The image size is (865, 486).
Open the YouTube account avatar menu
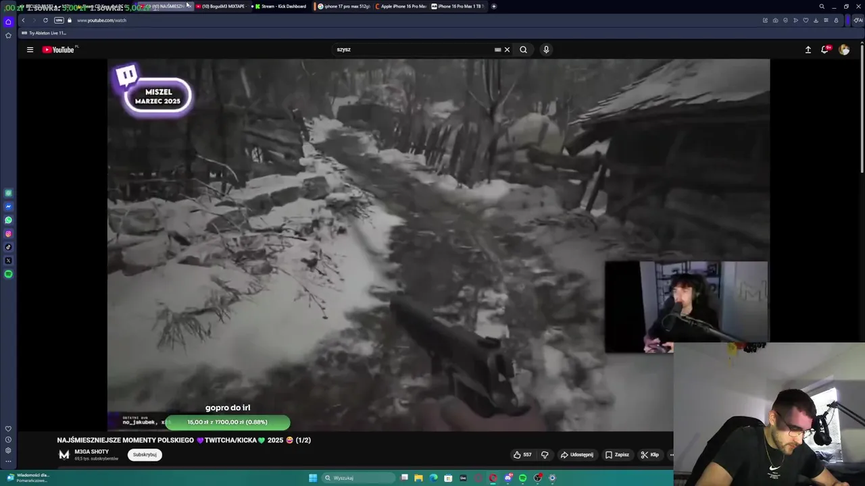844,49
